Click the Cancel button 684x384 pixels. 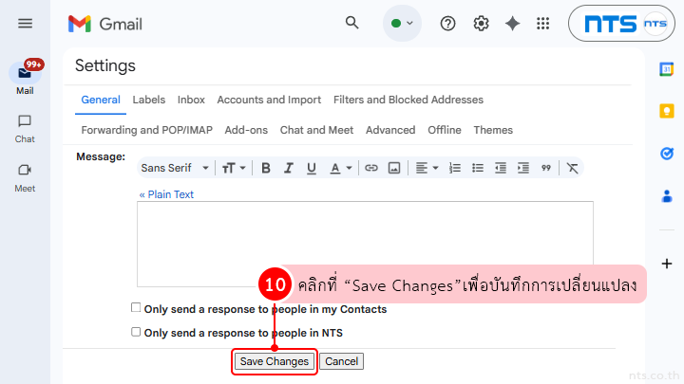tap(342, 361)
